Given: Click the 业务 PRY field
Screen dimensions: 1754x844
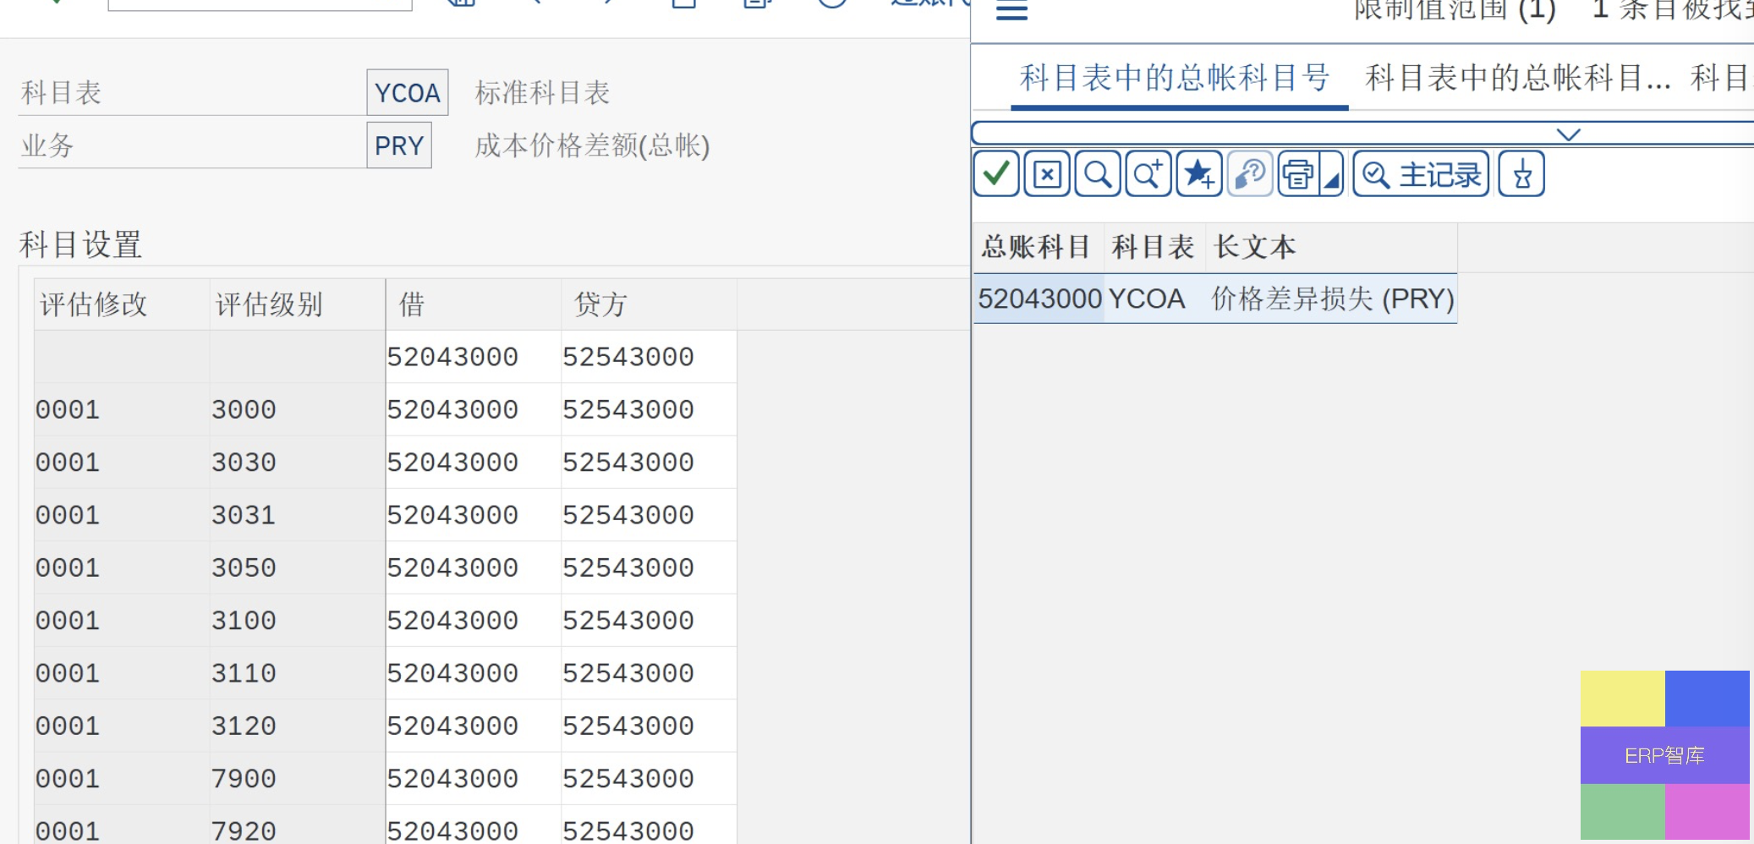Looking at the screenshot, I should (399, 145).
